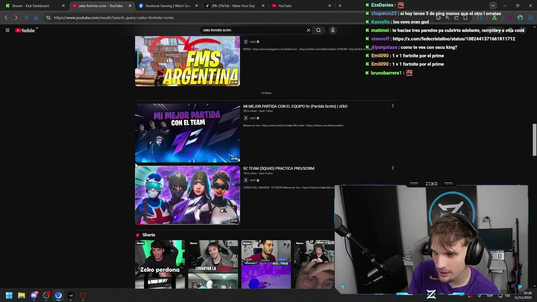Expand the '+ 6 Otros' results
This screenshot has height=302, width=537.
coord(266,93)
